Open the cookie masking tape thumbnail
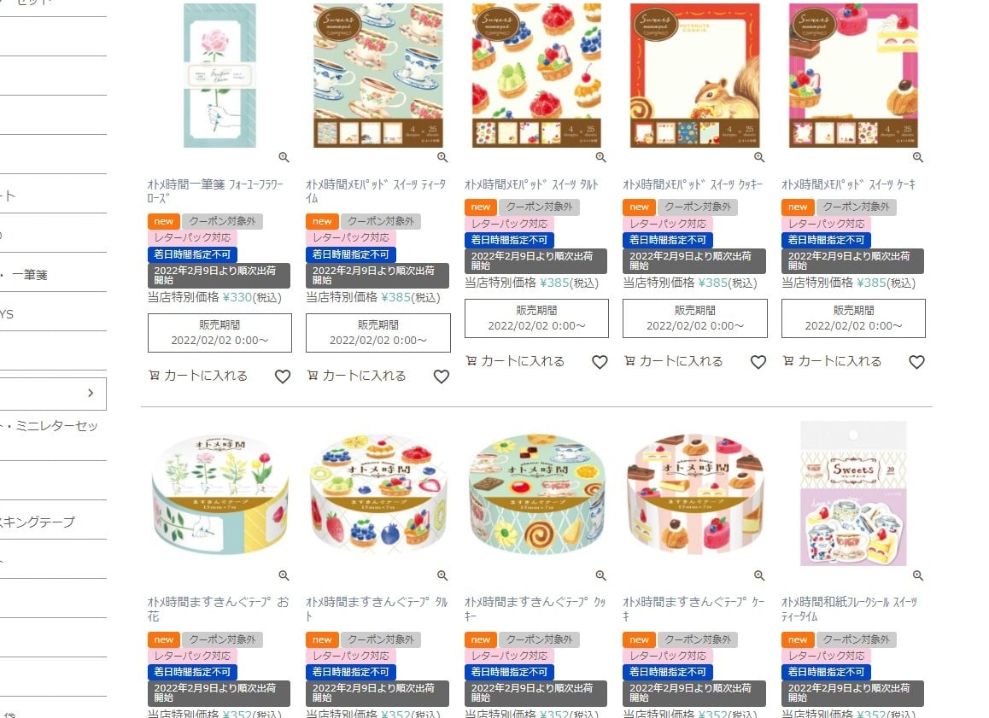This screenshot has height=718, width=989. tap(536, 494)
